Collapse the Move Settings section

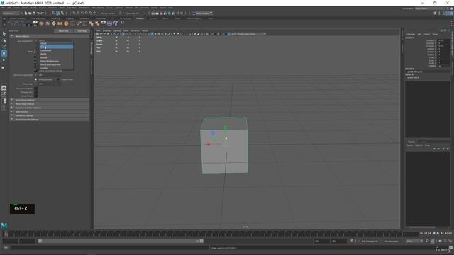click(x=49, y=36)
